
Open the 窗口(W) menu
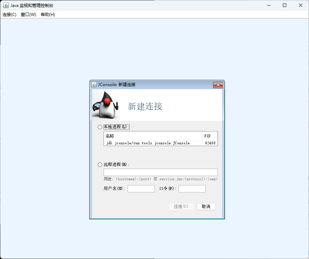(28, 15)
